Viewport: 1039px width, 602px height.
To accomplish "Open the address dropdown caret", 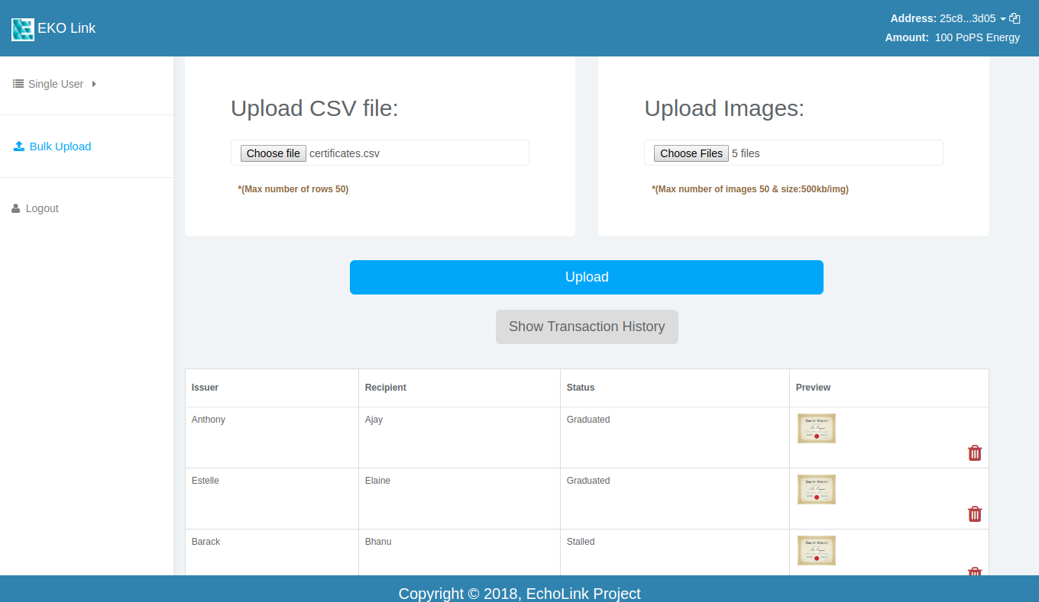I will tap(1003, 19).
